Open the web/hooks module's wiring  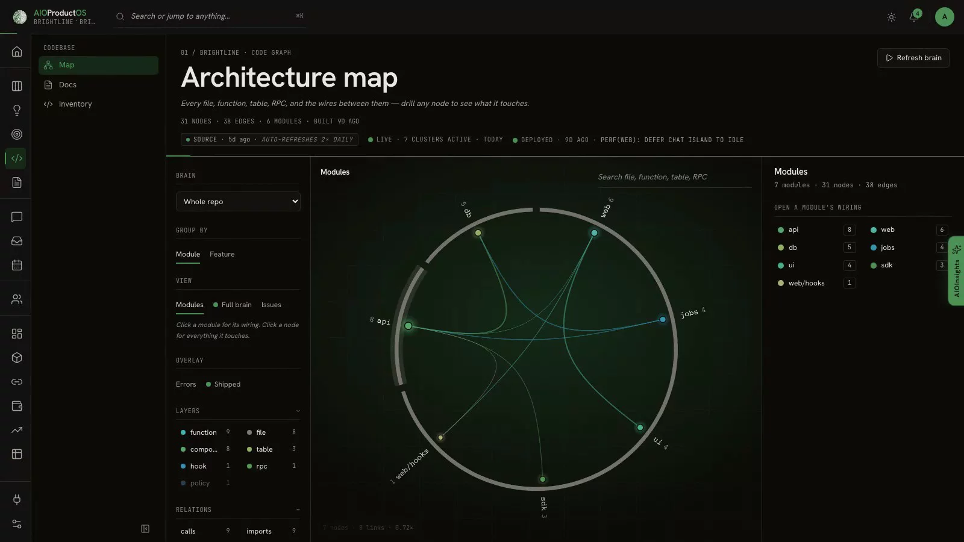pyautogui.click(x=816, y=283)
